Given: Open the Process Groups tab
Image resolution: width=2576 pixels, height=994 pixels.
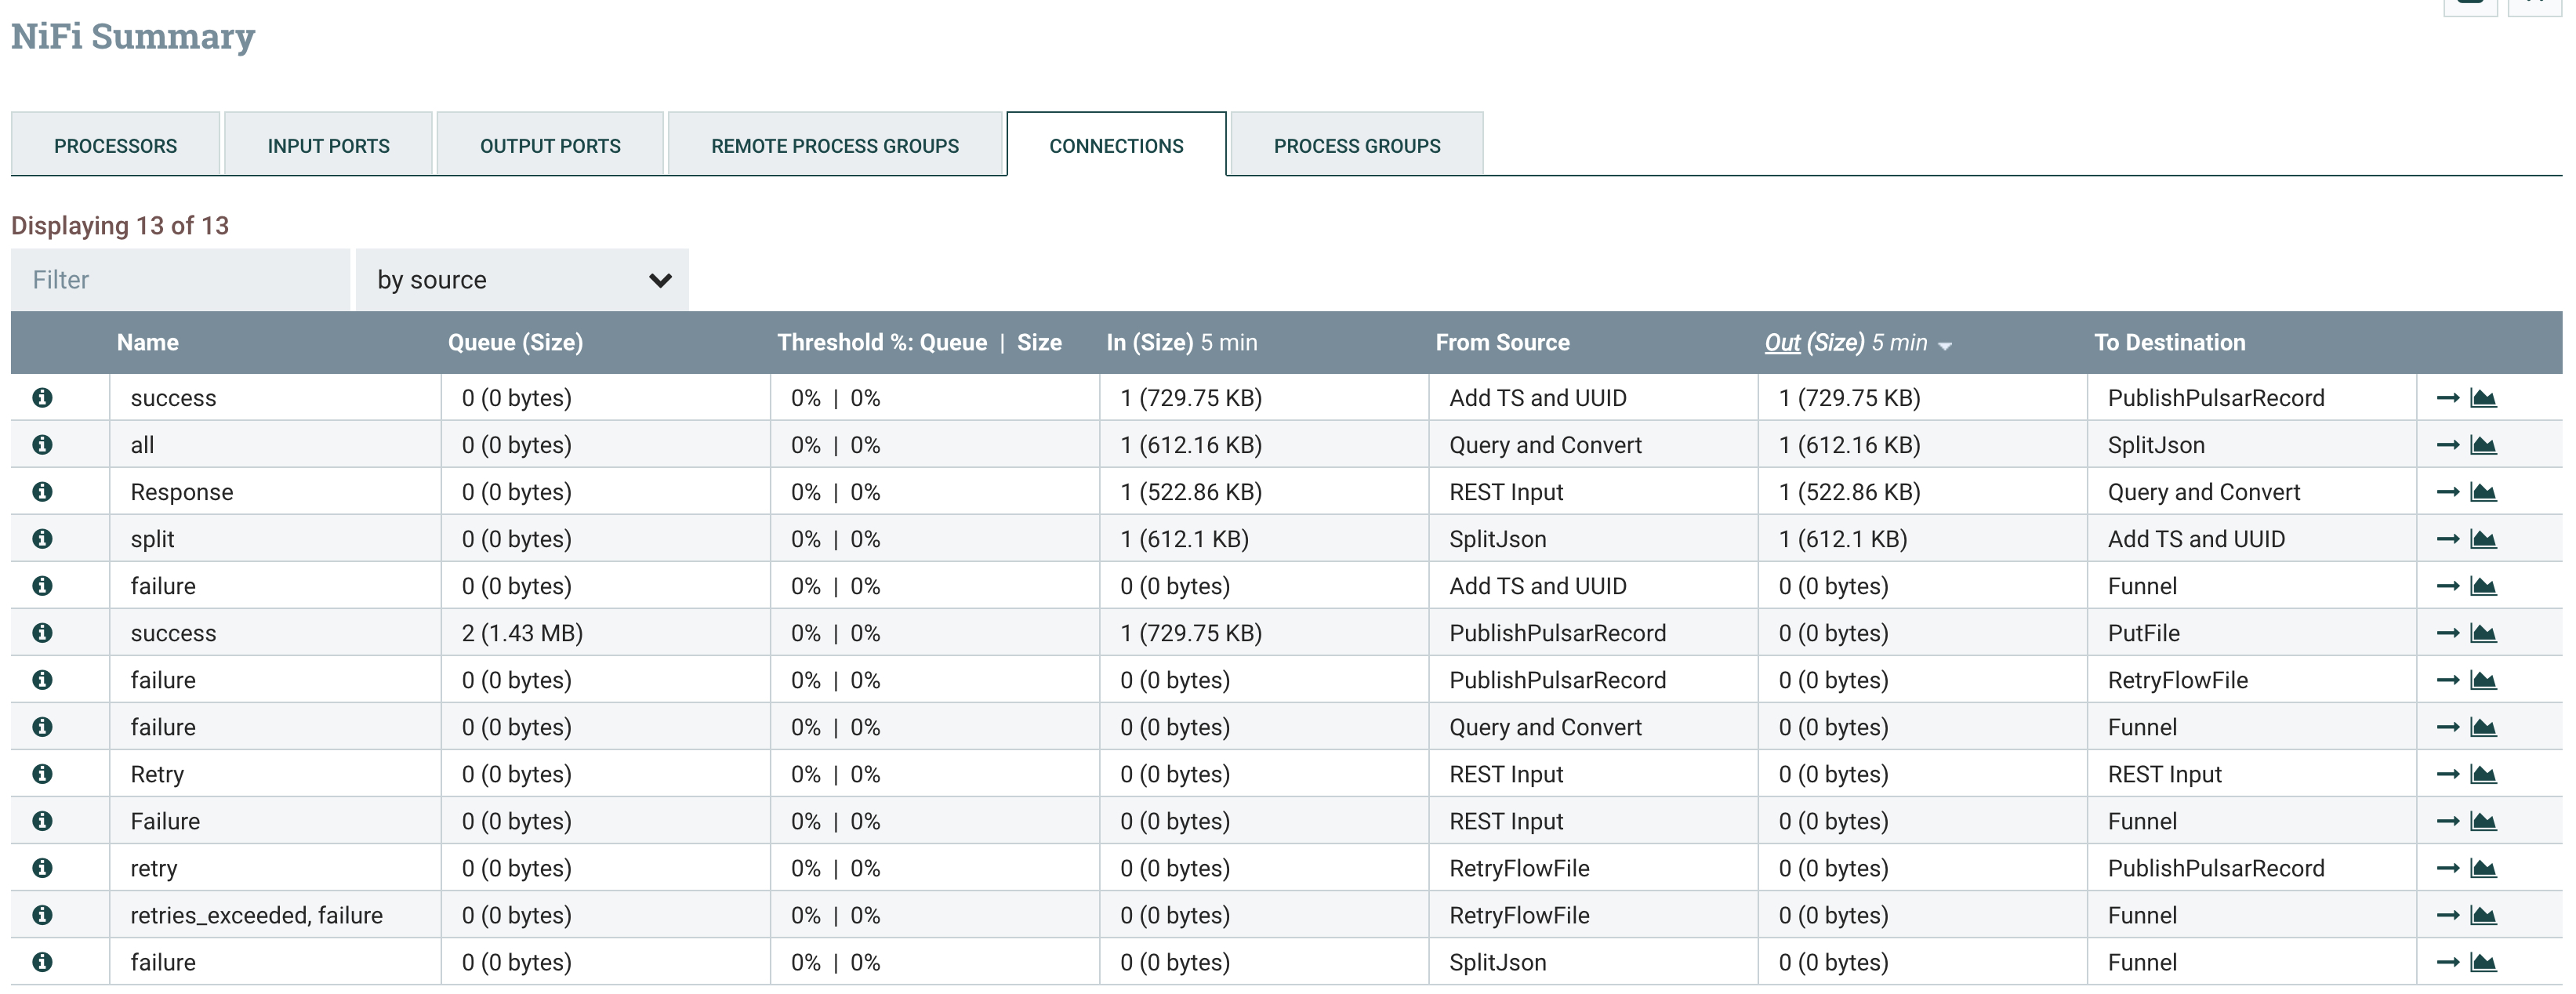Looking at the screenshot, I should point(1356,146).
